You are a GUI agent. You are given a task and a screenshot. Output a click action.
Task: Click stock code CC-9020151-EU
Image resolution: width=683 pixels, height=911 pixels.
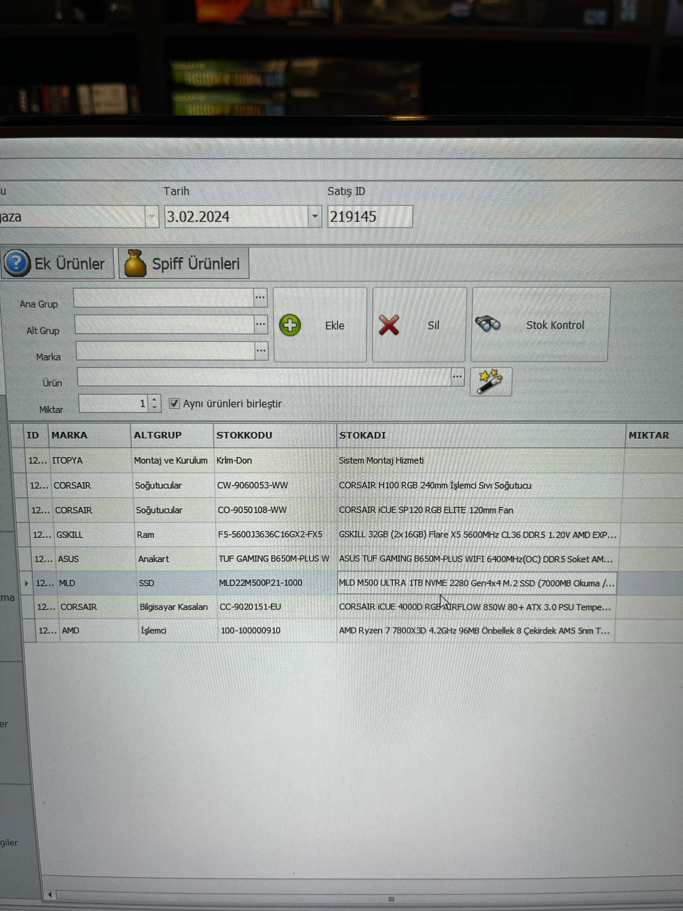pos(250,607)
